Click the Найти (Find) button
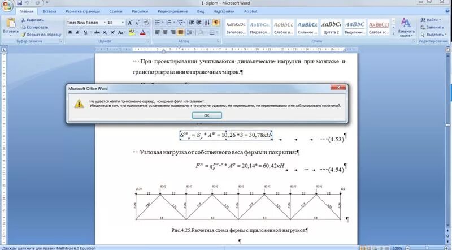Viewport: 452px width, 250px height. [431, 20]
